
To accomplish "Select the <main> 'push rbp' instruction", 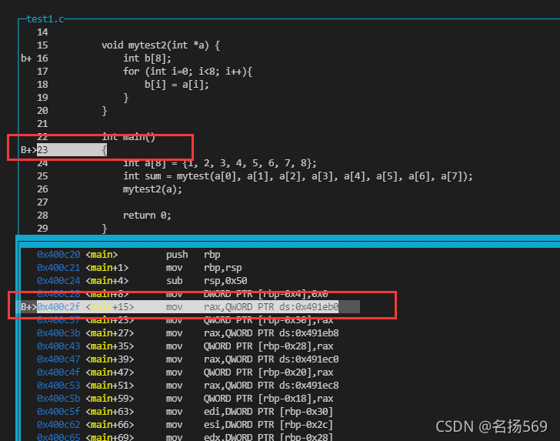I will click(129, 255).
